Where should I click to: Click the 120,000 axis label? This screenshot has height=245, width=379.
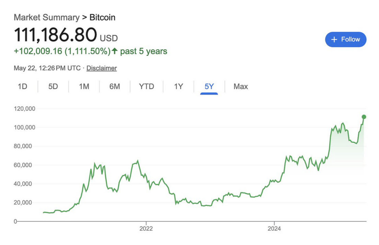(x=24, y=109)
